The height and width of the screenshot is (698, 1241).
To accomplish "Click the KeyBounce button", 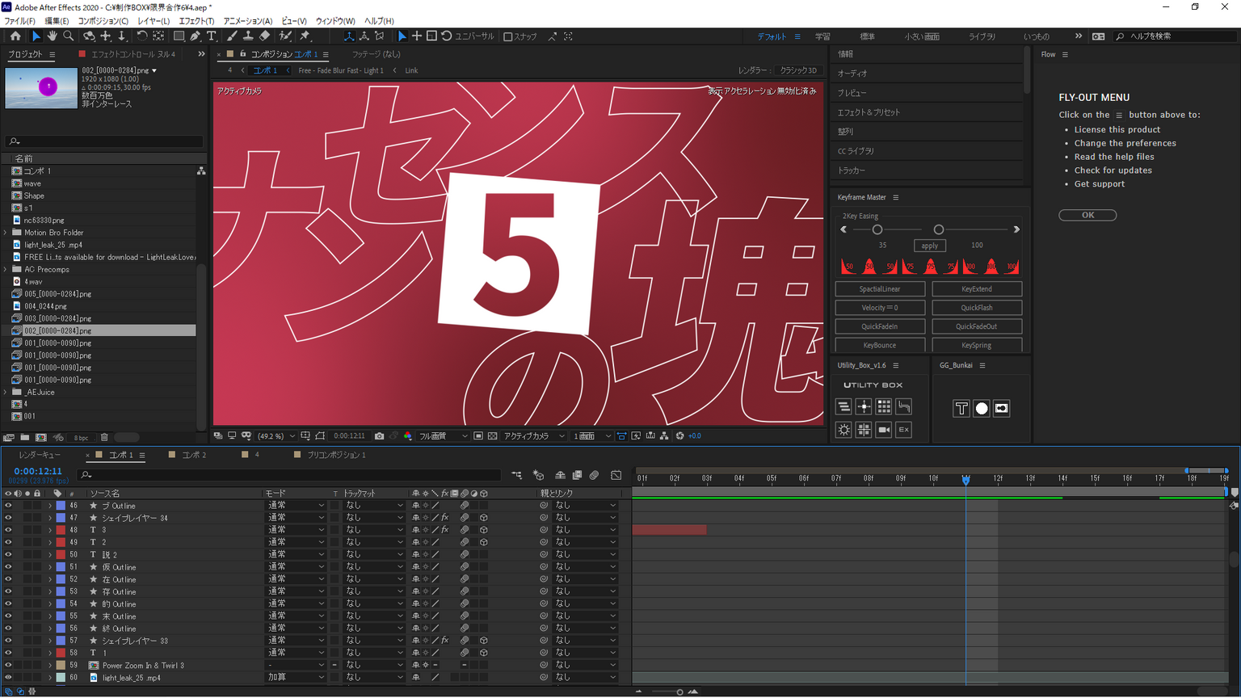I will pos(879,346).
